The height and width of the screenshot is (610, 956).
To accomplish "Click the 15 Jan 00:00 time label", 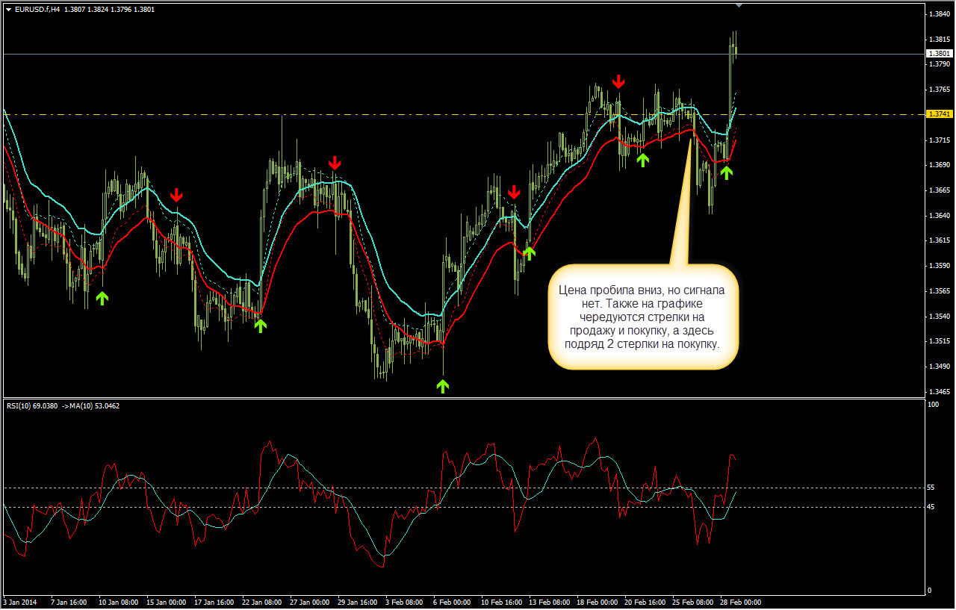I will click(x=166, y=602).
